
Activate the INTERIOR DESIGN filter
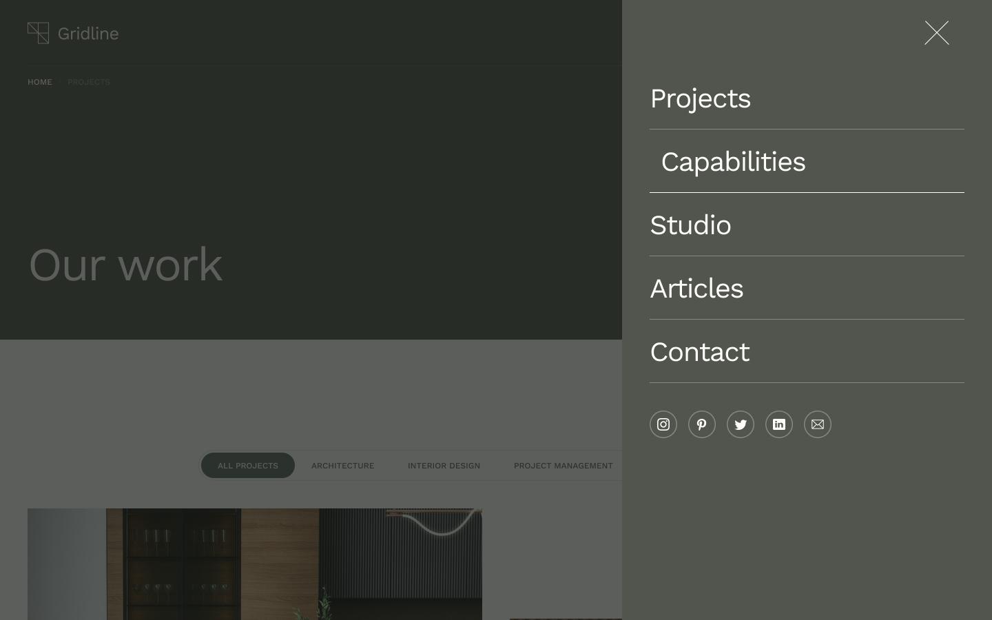(x=444, y=466)
